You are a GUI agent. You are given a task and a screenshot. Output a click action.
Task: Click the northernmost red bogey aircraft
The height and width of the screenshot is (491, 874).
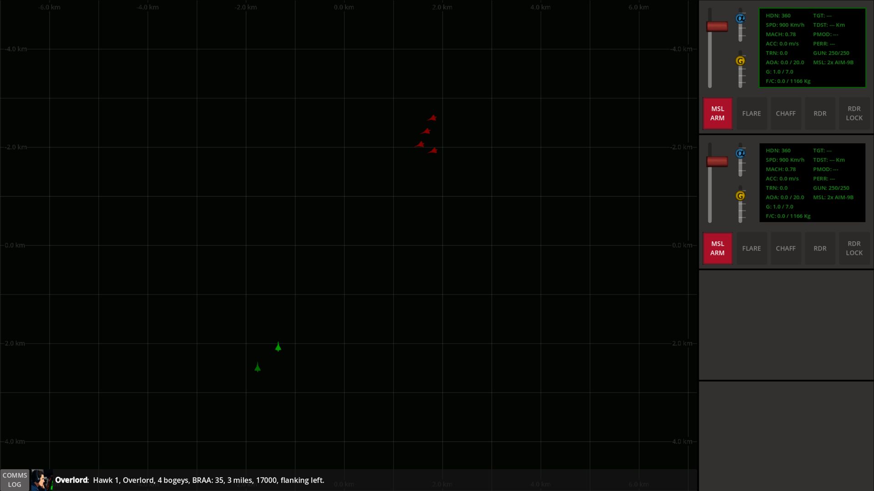(432, 118)
